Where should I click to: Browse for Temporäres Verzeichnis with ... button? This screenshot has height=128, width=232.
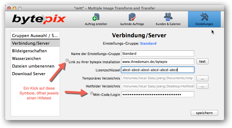tap(202, 78)
